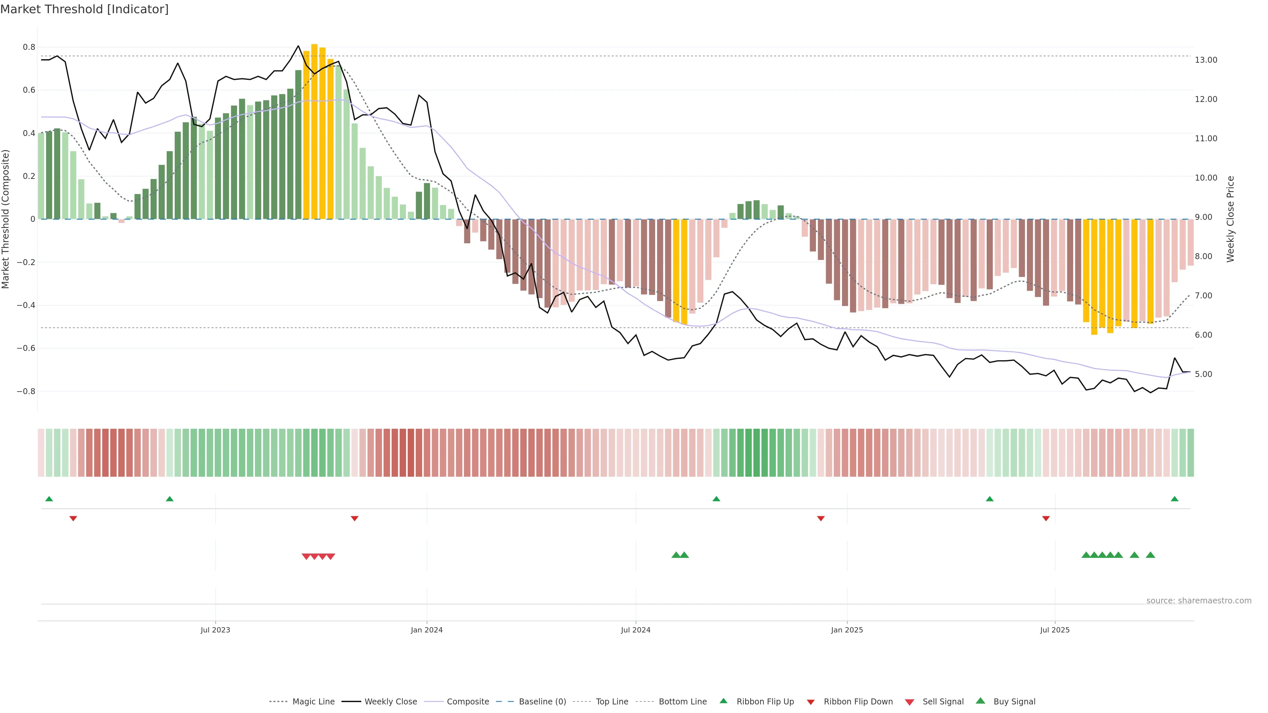The height and width of the screenshot is (713, 1268).
Task: Click the Ribbon Flip Down triangle before Jul 2025
Action: [x=1046, y=518]
